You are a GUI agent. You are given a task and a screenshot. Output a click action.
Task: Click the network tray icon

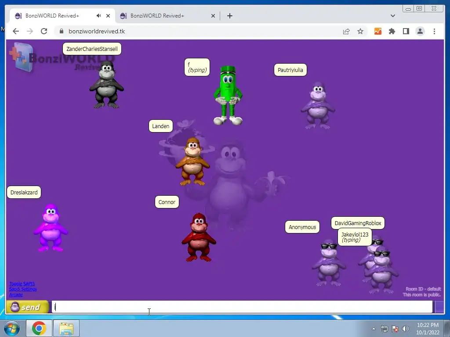pos(384,329)
